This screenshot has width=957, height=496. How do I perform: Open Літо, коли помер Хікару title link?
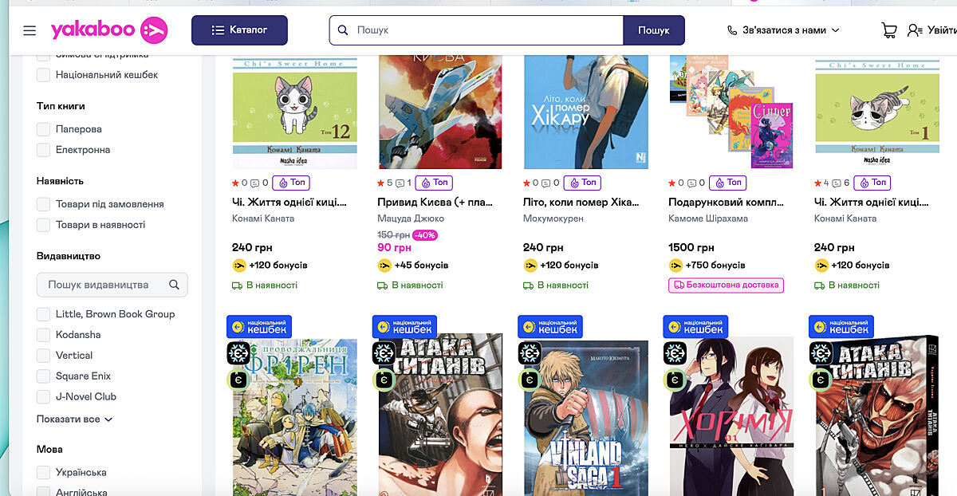click(x=581, y=203)
